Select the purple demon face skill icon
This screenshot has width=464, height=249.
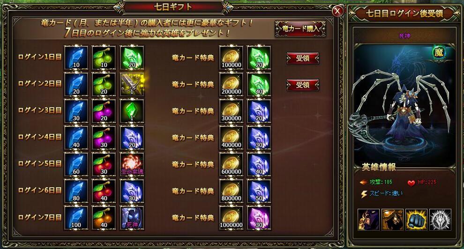coord(368,220)
